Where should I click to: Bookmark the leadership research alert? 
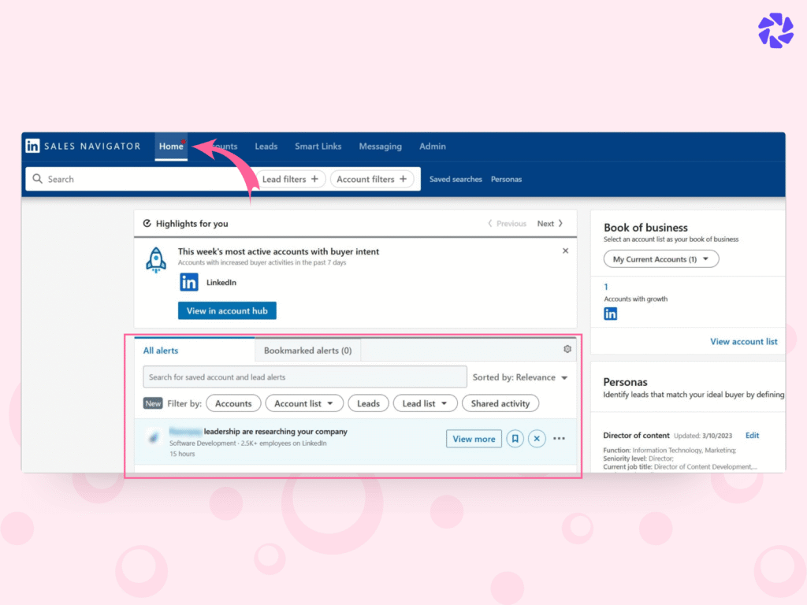click(x=515, y=438)
